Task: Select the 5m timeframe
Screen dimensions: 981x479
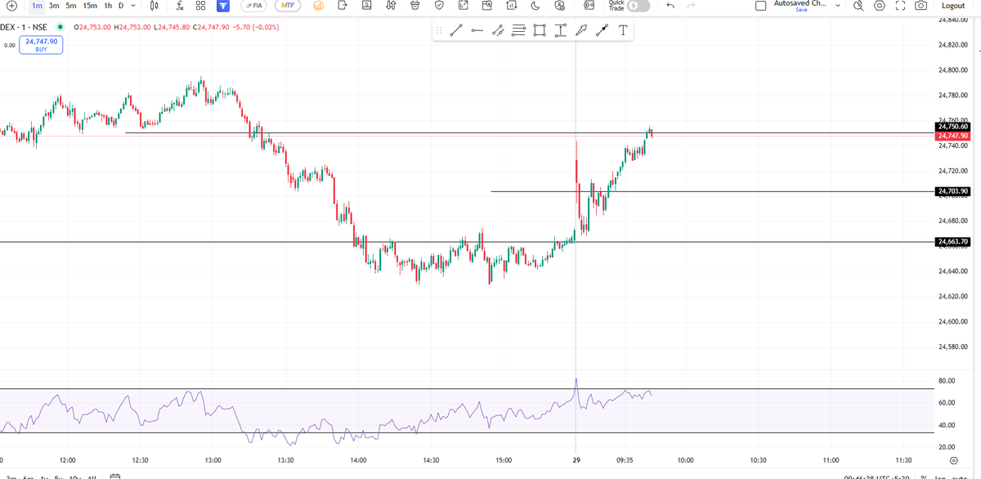Action: [x=71, y=6]
